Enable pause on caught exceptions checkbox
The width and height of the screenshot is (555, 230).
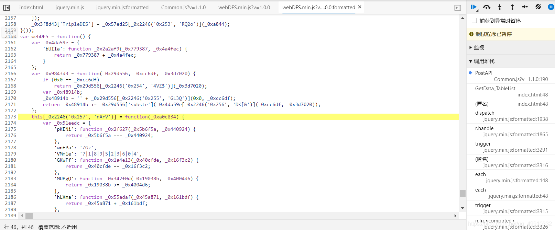coord(475,21)
